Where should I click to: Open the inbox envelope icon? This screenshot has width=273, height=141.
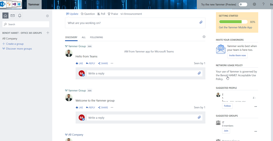(13, 16)
